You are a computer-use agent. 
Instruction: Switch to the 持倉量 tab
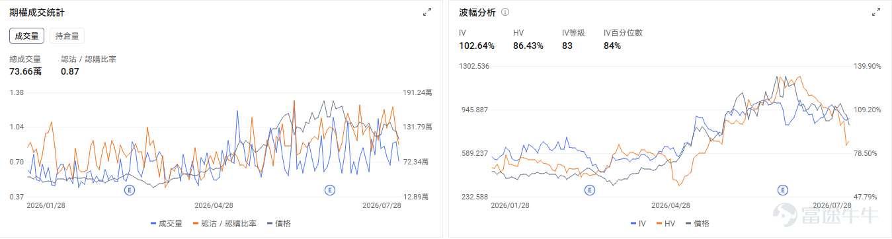click(67, 36)
